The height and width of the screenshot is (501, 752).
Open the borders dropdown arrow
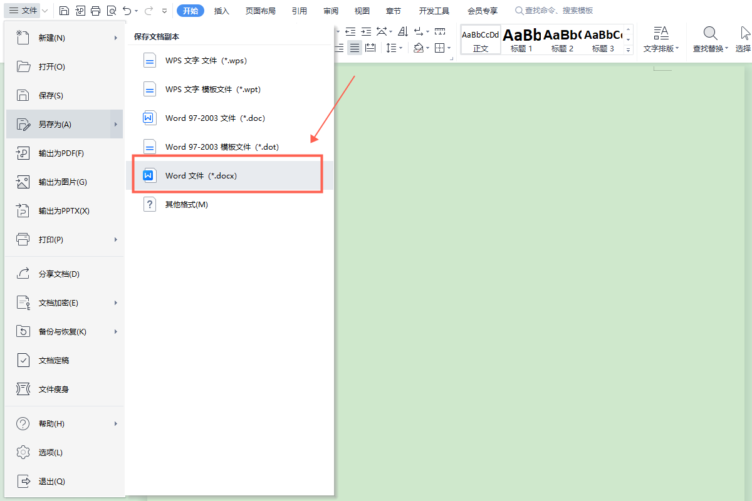click(x=449, y=48)
